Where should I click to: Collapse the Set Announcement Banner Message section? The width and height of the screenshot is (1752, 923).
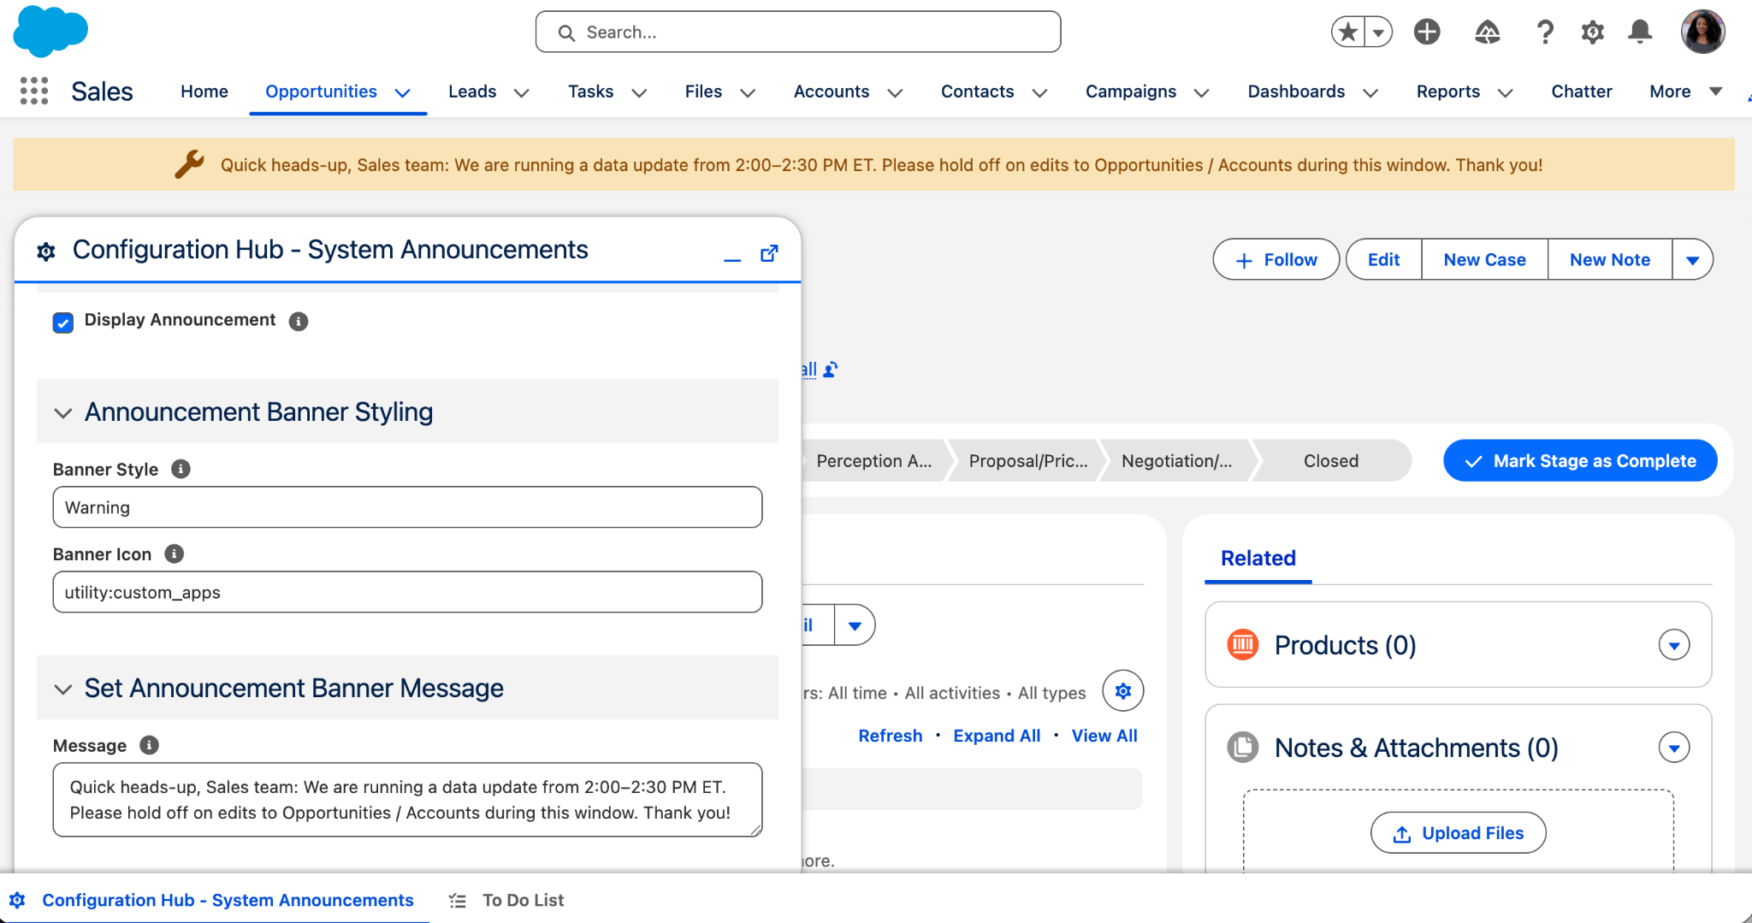[62, 689]
